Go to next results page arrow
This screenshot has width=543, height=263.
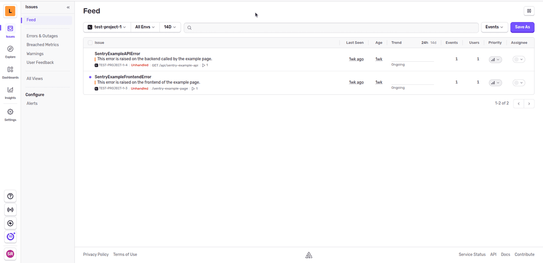[x=529, y=103]
